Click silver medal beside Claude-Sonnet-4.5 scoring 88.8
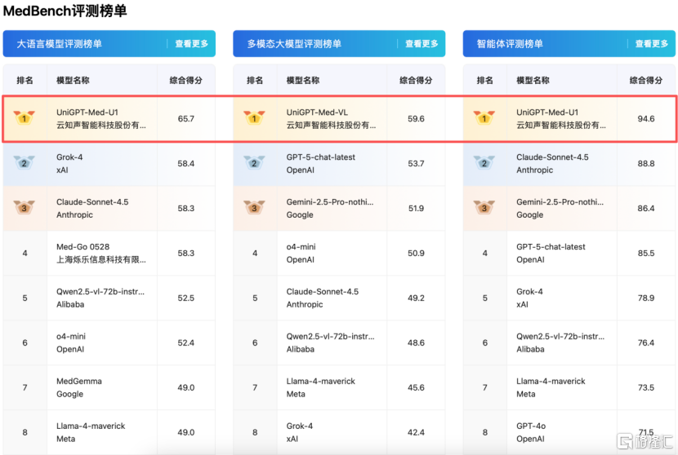The width and height of the screenshot is (678, 455). (484, 163)
